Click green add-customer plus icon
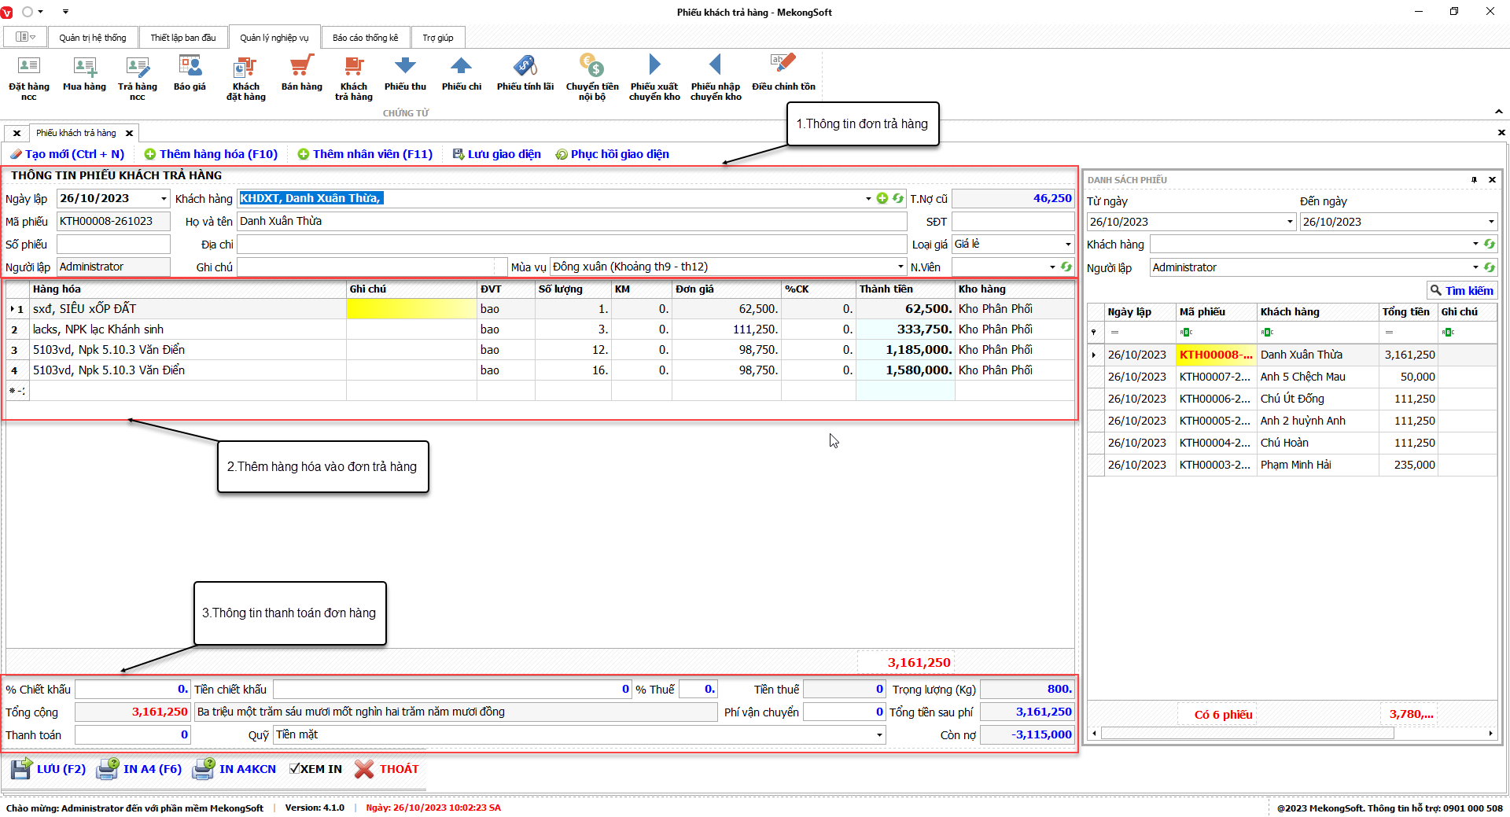 point(882,199)
